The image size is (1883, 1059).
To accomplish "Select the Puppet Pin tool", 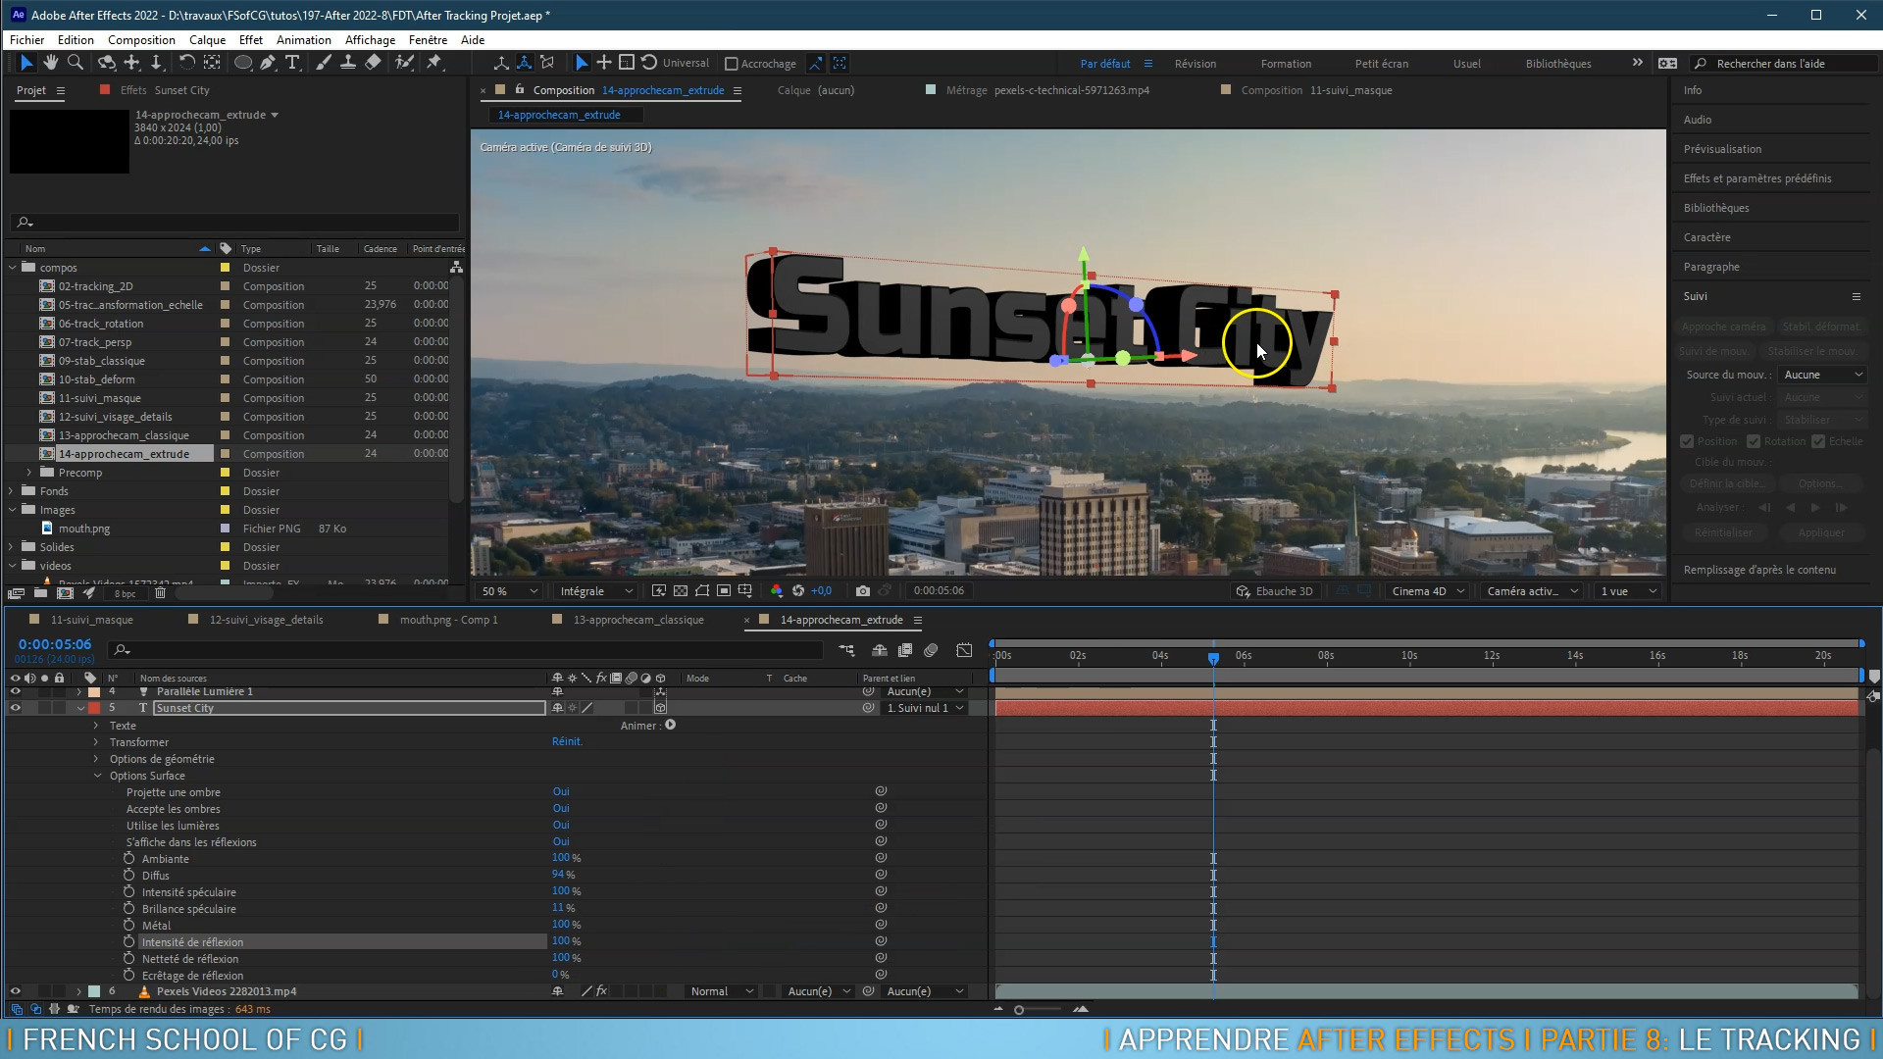I will [434, 63].
